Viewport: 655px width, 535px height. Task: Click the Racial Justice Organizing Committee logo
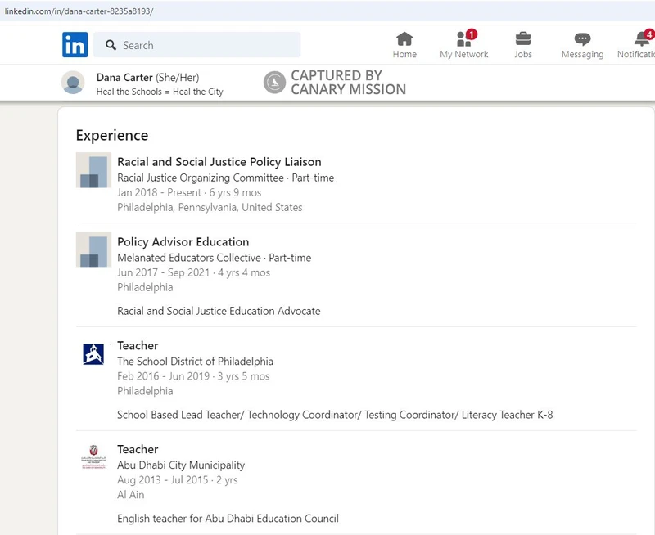93,171
